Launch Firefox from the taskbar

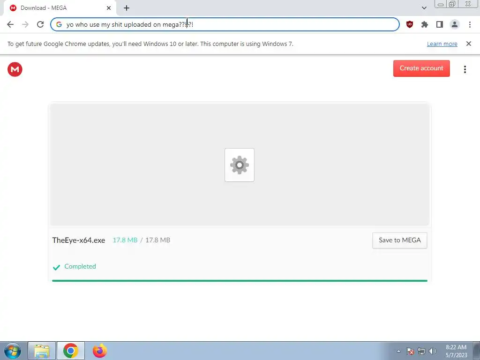100,351
